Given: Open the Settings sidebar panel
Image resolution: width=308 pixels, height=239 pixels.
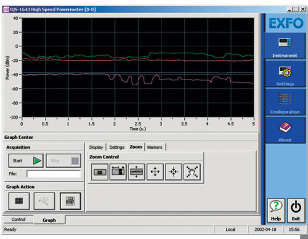Looking at the screenshot, I should pyautogui.click(x=285, y=74).
